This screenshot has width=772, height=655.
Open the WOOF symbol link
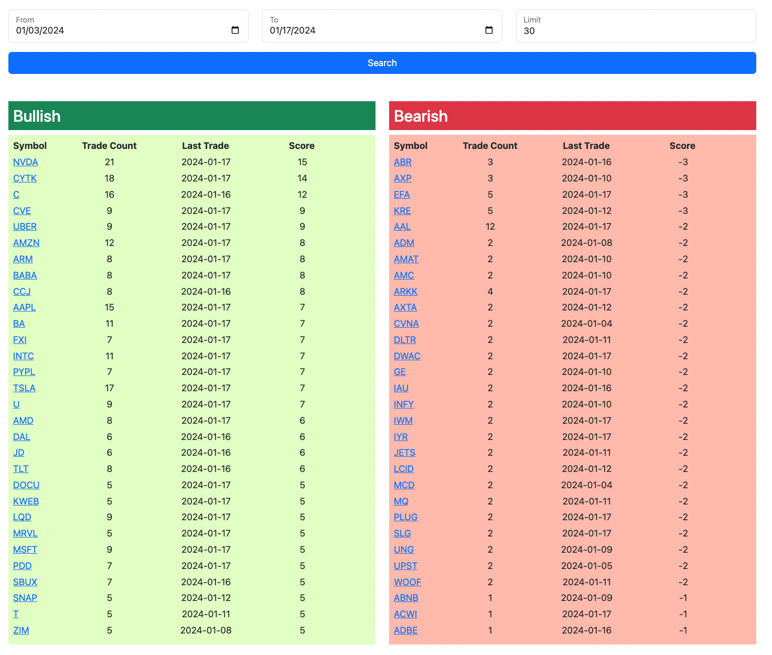pos(408,582)
